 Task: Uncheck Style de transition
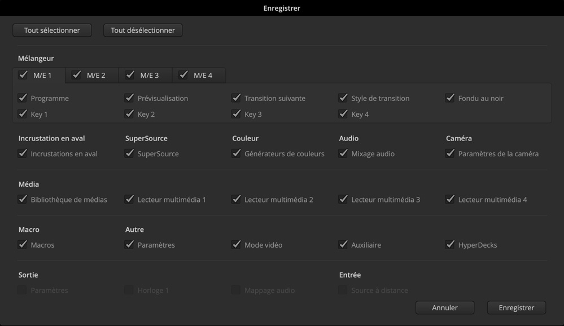(x=343, y=98)
